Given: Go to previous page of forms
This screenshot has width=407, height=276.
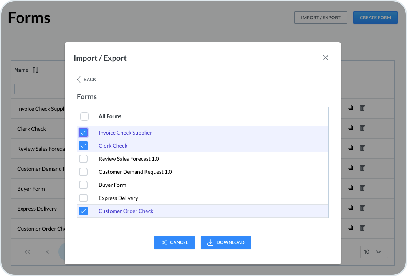Looking at the screenshot, I should pos(48,252).
